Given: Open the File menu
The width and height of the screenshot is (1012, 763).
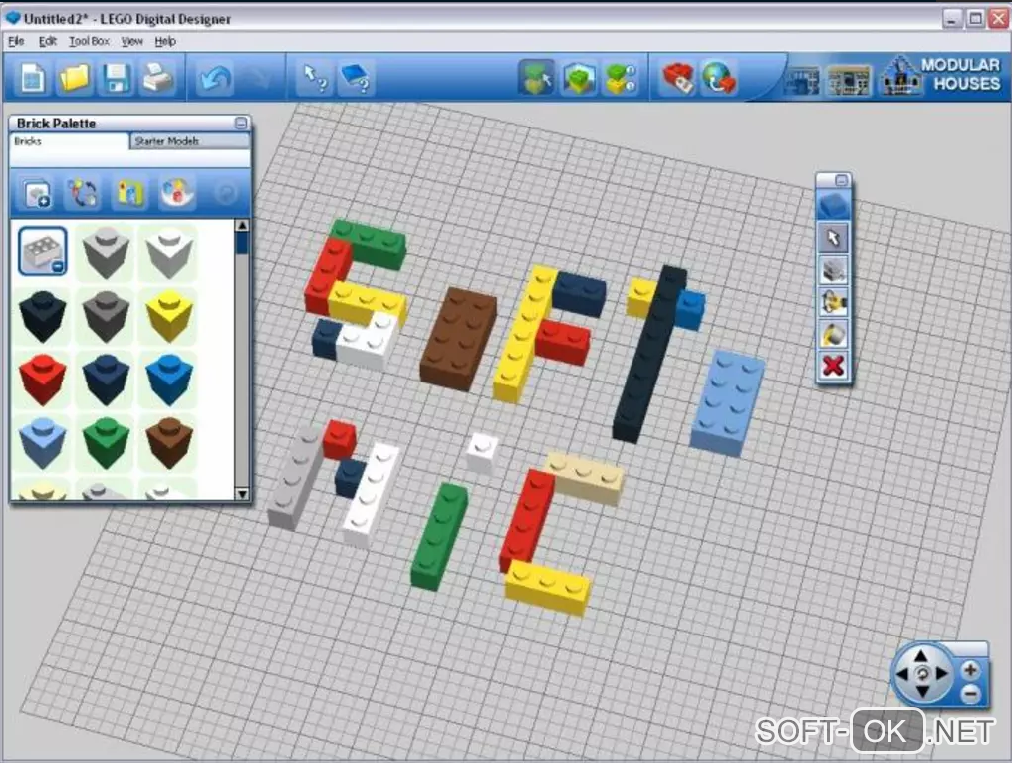Looking at the screenshot, I should pyautogui.click(x=16, y=41).
